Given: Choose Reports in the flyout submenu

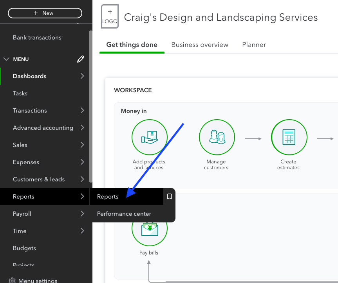Looking at the screenshot, I should click(x=108, y=197).
